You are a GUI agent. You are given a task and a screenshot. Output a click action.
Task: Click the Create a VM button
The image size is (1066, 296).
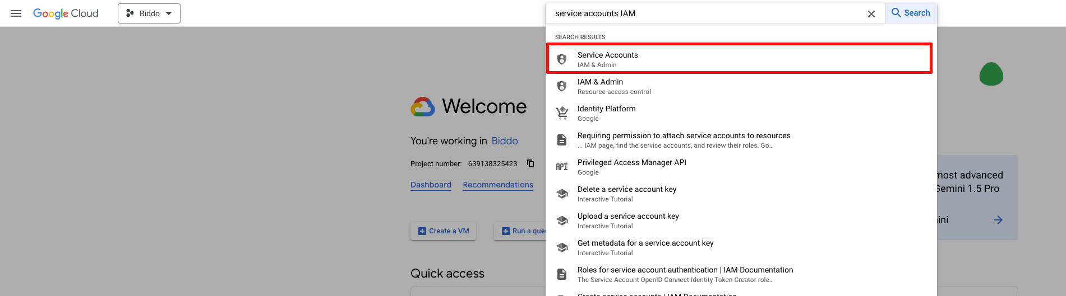pos(444,231)
